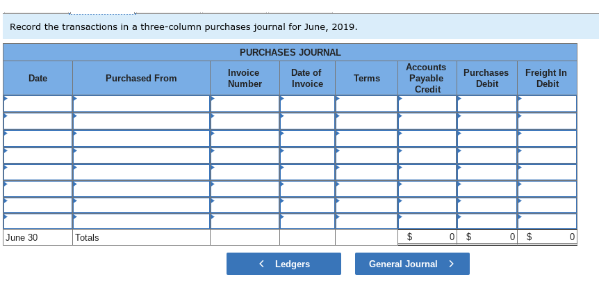
Task: Click fifth row Terms field
Action: pos(367,172)
